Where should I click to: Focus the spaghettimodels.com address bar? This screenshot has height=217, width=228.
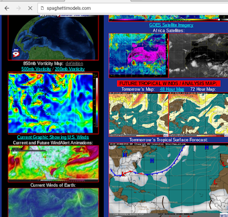(x=133, y=8)
